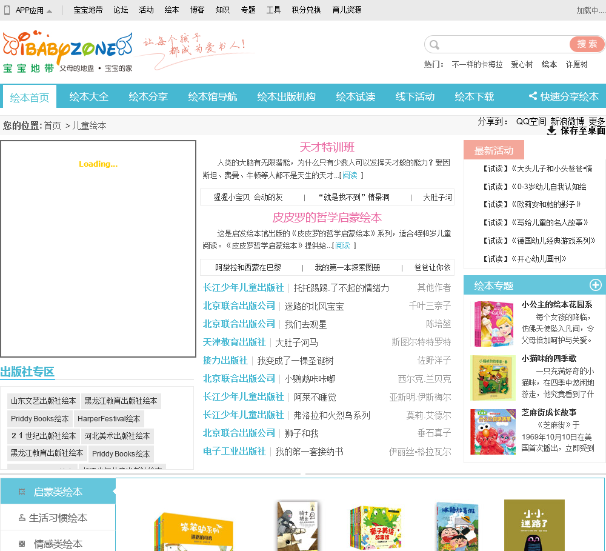Click icon beside 生活习惯绘本 category

coord(22,518)
